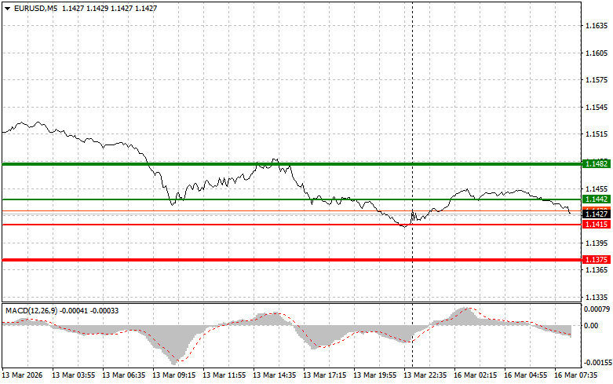Viewport: 613px width, 384px height.
Task: Click the 1.1395 price scale value
Action: pos(597,243)
